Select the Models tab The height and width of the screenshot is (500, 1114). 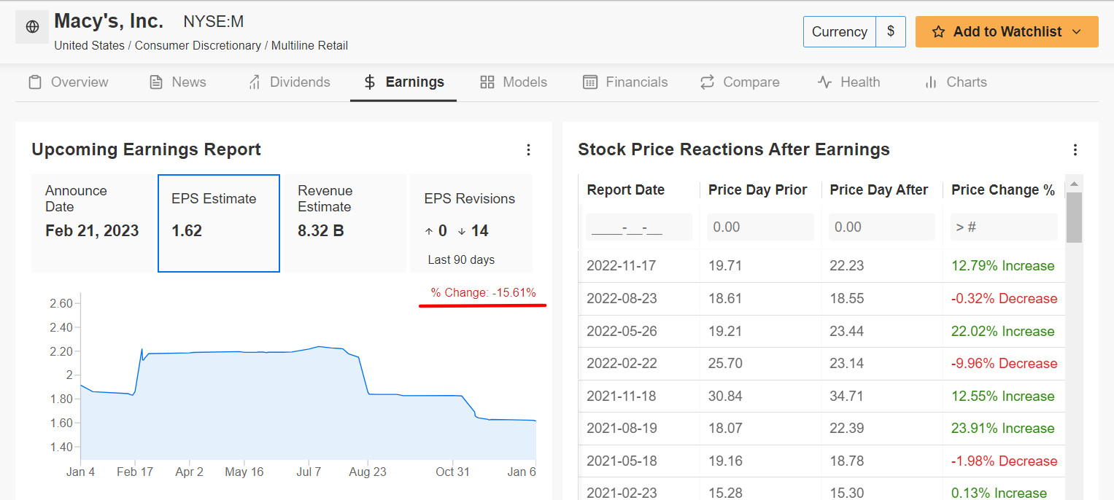click(514, 82)
